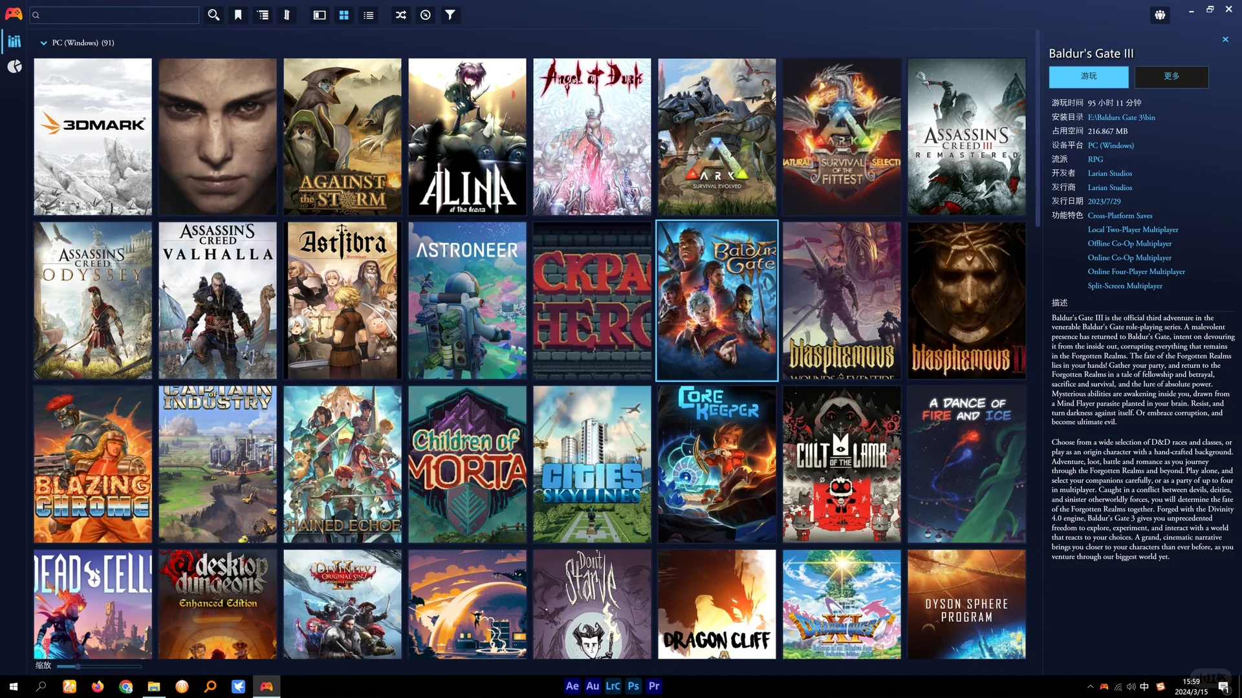Open the Playnite main menu controller icon
The width and height of the screenshot is (1242, 698).
click(x=14, y=14)
